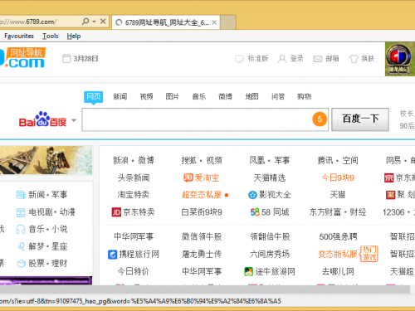This screenshot has width=415, height=311.
Task: Click the 京东 red icon
Action: [388, 177]
